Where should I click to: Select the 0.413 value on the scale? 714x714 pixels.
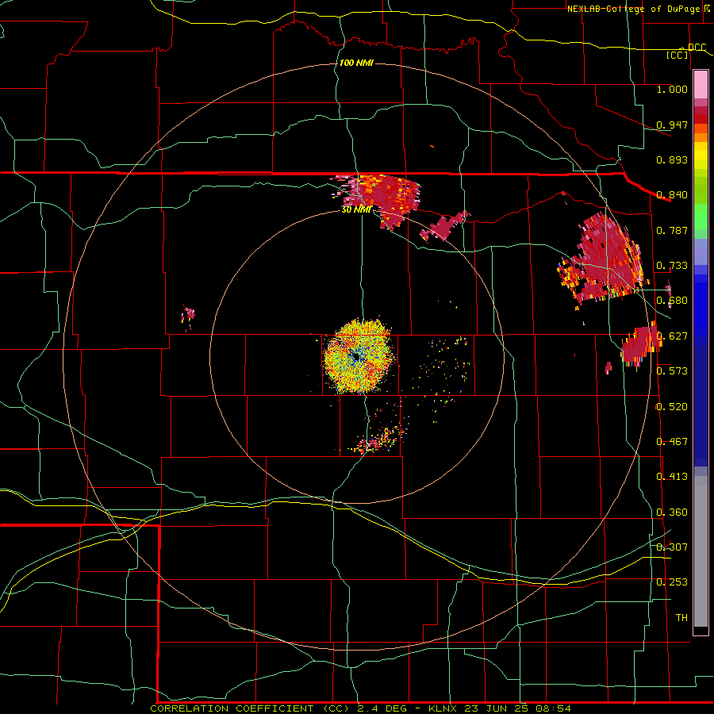(672, 477)
